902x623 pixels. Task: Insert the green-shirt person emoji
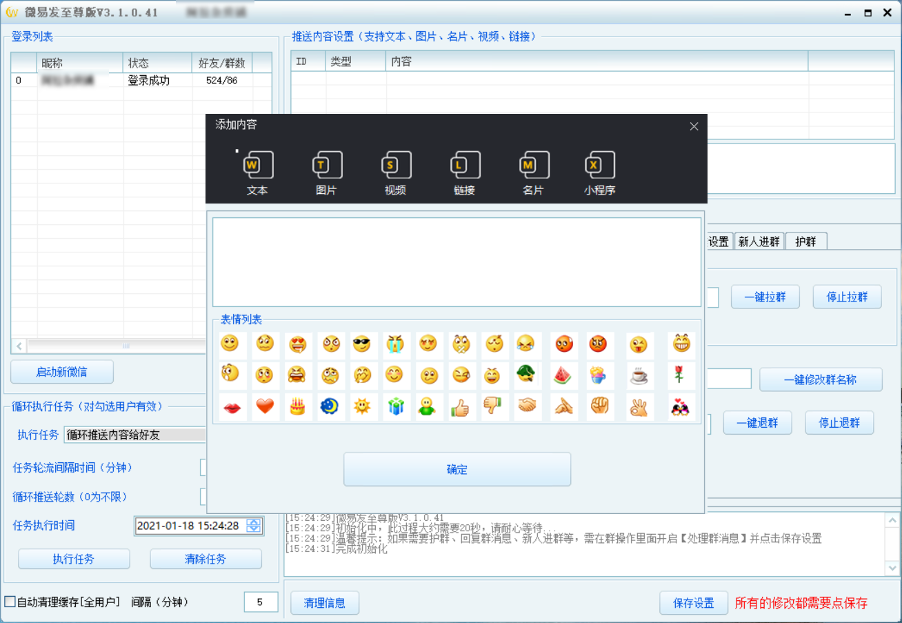pyautogui.click(x=427, y=408)
